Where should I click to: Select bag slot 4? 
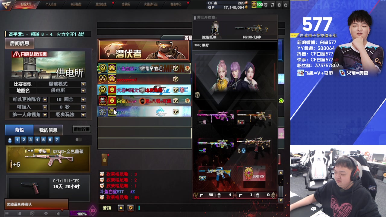(x=37, y=140)
